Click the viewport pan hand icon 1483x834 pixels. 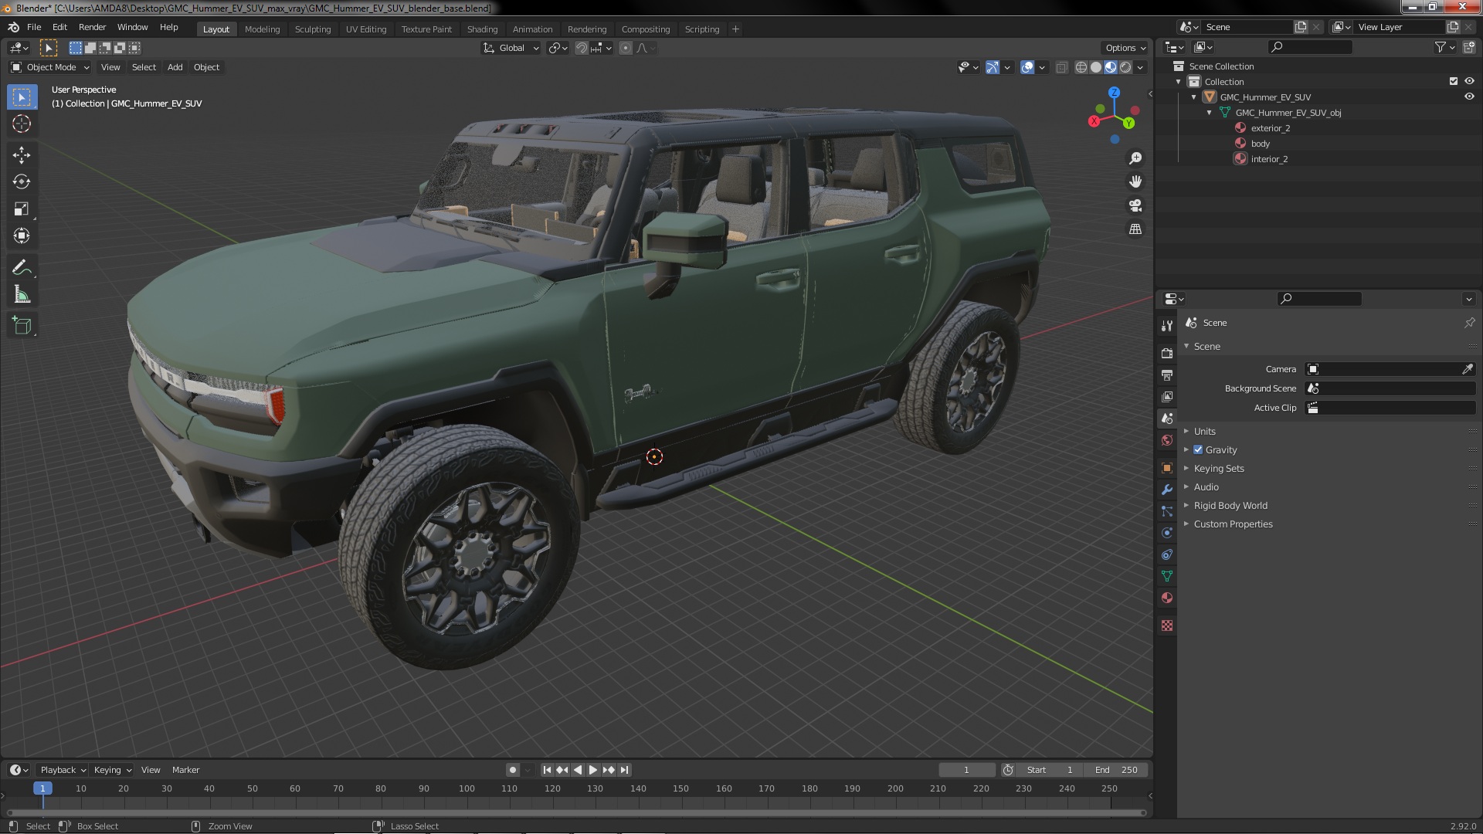[x=1135, y=181]
